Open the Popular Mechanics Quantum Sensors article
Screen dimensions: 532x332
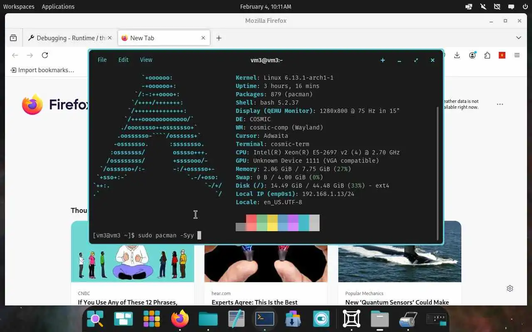[x=397, y=302]
